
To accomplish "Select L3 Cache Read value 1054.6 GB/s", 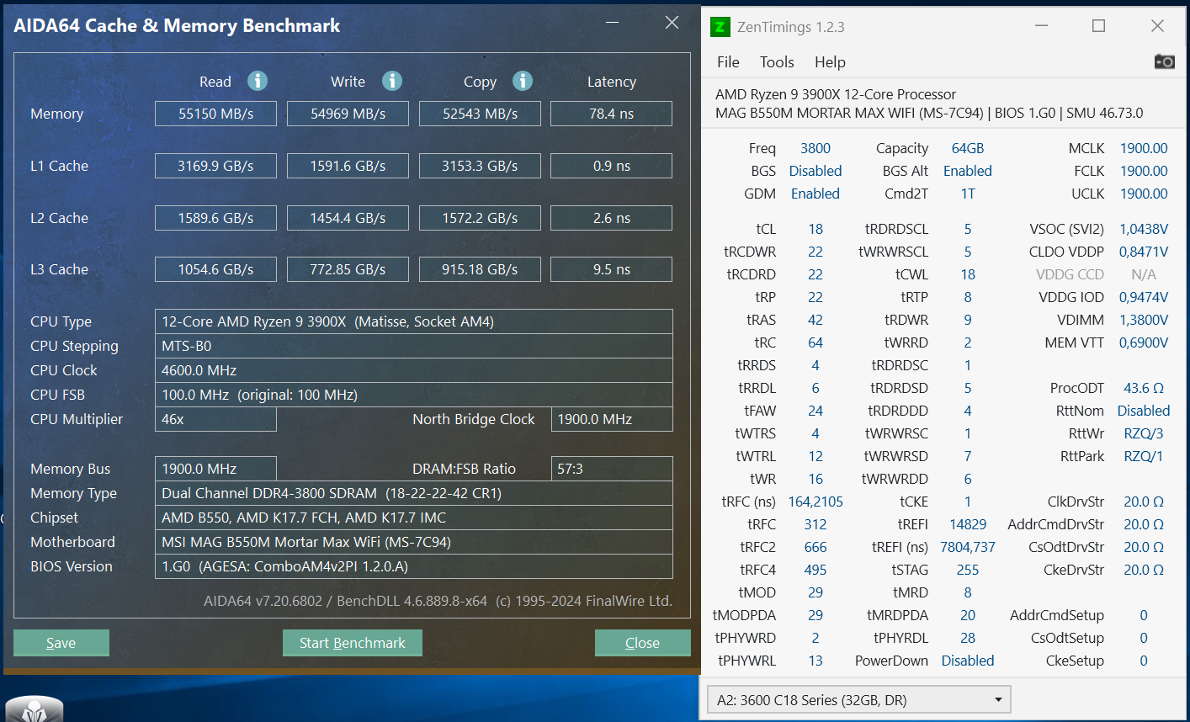I will (215, 269).
